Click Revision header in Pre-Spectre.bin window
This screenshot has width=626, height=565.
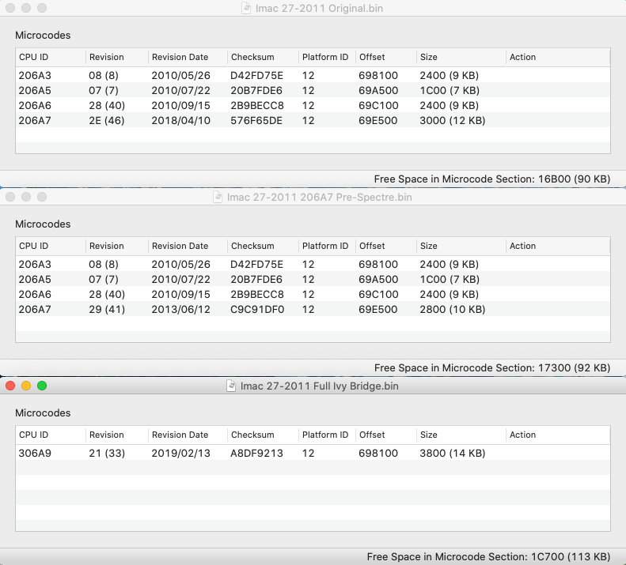117,246
